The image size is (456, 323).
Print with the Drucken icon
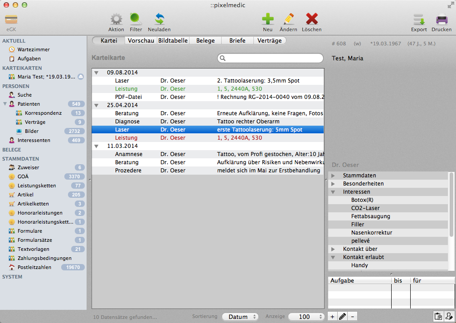(x=441, y=19)
